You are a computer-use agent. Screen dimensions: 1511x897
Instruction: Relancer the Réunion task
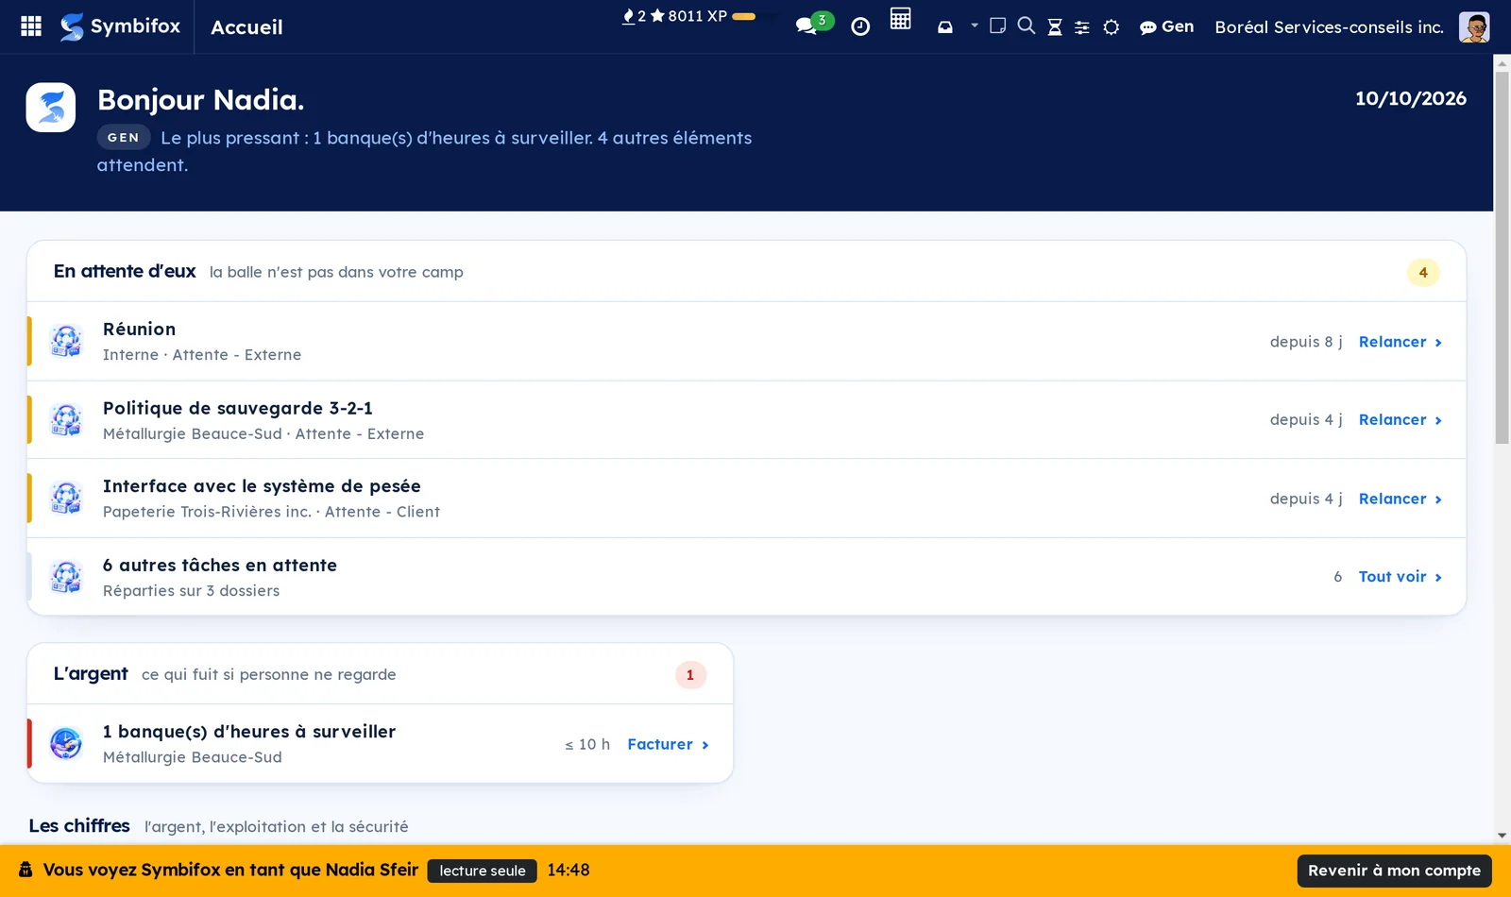pos(1401,342)
